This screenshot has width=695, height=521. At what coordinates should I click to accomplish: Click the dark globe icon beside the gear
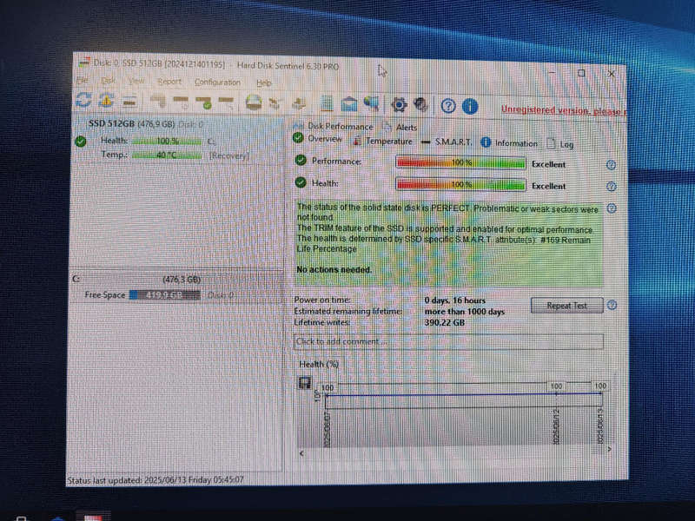[x=420, y=105]
